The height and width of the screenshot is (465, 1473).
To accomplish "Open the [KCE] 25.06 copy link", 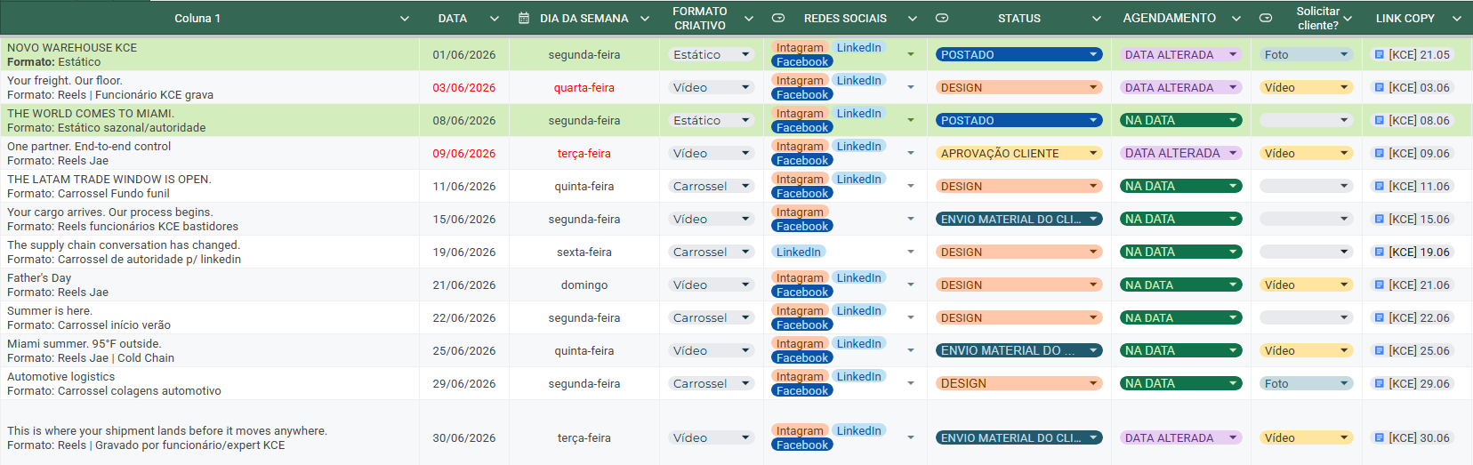I will 1413,350.
